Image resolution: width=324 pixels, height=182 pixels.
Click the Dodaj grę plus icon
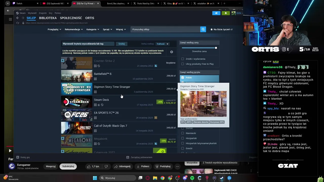tap(18, 157)
